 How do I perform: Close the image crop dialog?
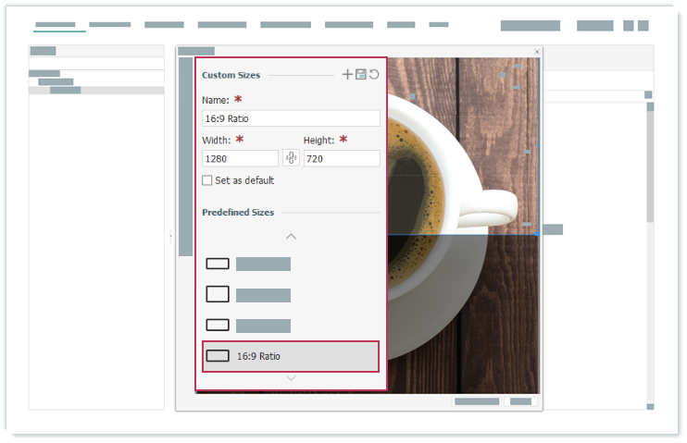pos(537,52)
